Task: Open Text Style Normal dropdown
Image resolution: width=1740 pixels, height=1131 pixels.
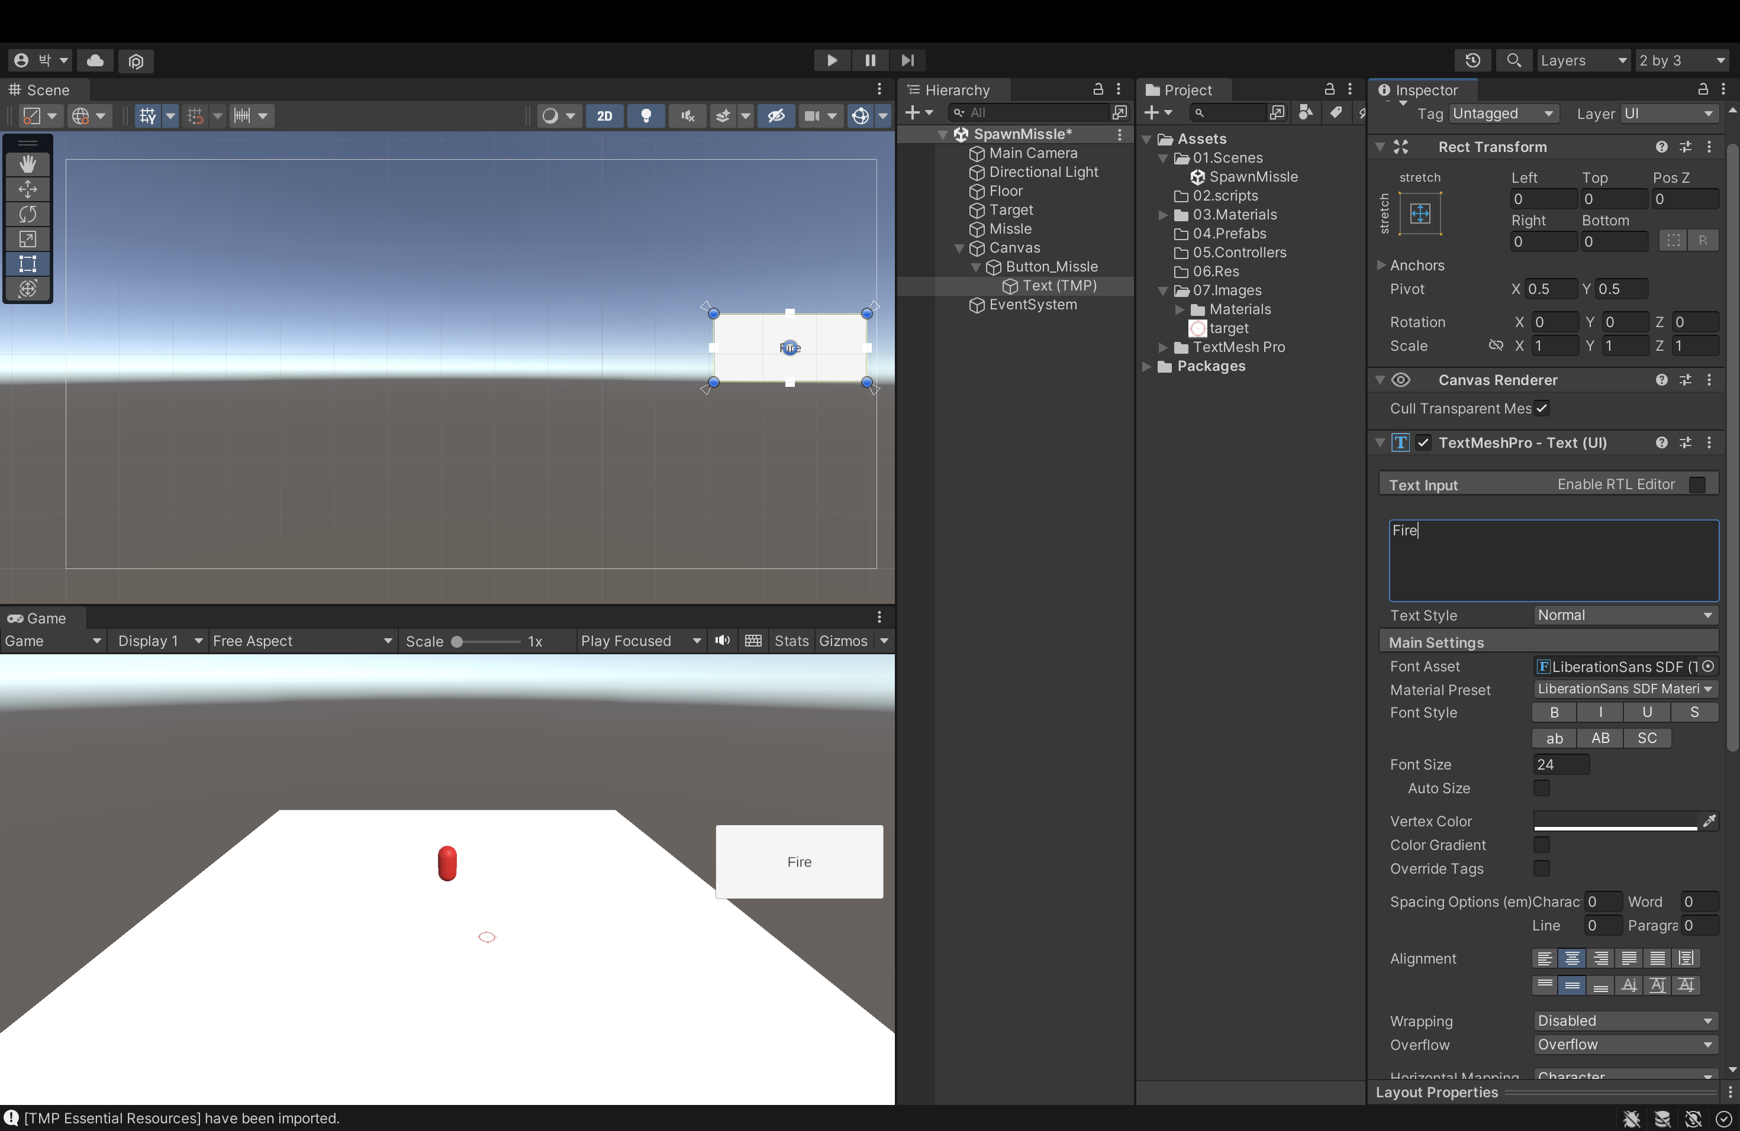Action: click(1625, 615)
